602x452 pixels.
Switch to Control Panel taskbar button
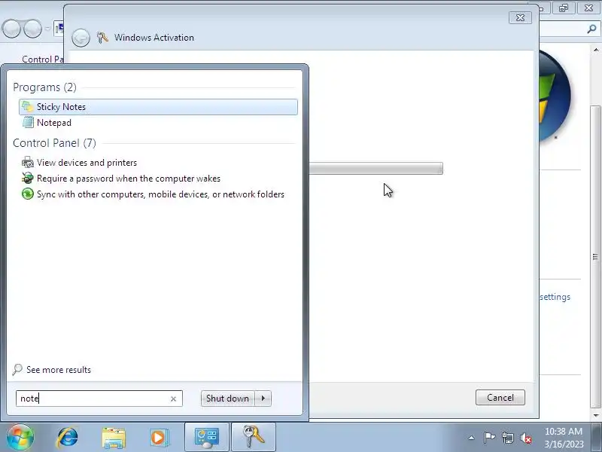tap(207, 438)
